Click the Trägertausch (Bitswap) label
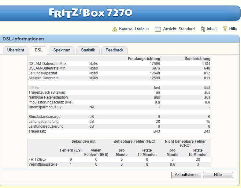 (47, 92)
